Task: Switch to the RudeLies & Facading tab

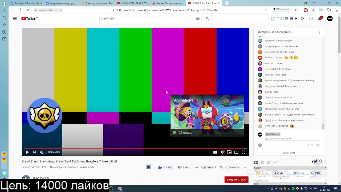Action: click(x=26, y=3)
